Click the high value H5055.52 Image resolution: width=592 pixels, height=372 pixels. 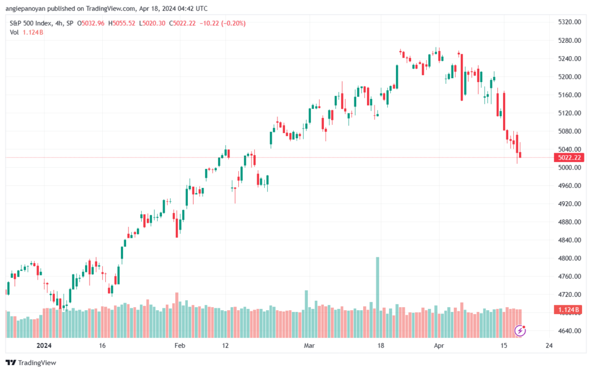[x=121, y=23]
